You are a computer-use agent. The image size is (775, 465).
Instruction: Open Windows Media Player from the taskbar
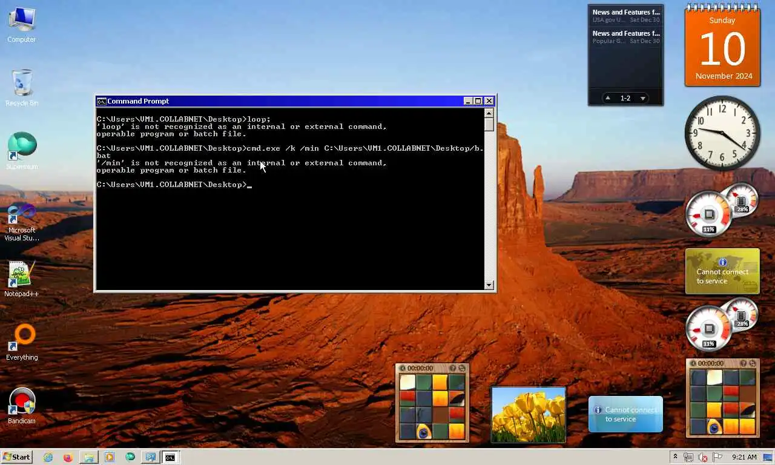tap(109, 457)
